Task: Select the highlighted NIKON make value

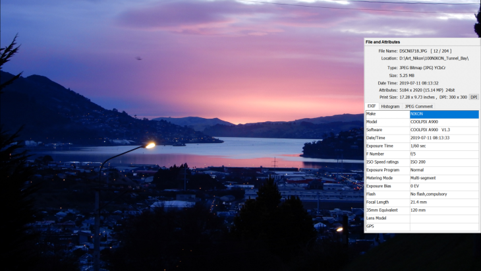Action: (443, 114)
